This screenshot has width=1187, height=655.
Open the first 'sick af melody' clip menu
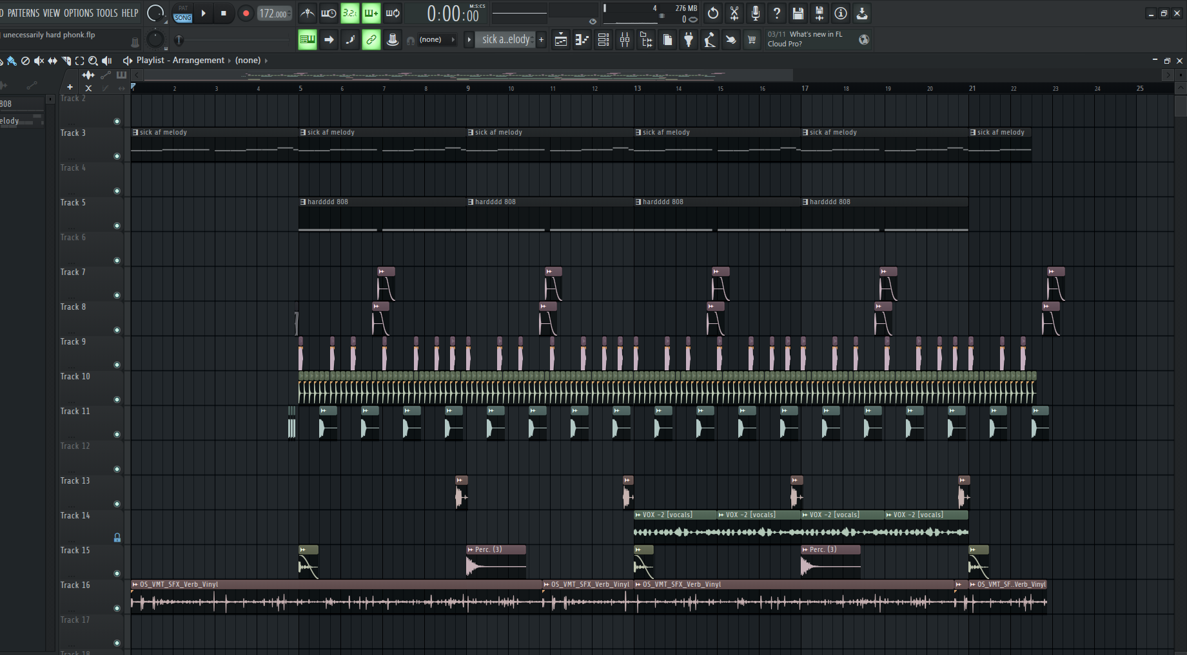[135, 132]
